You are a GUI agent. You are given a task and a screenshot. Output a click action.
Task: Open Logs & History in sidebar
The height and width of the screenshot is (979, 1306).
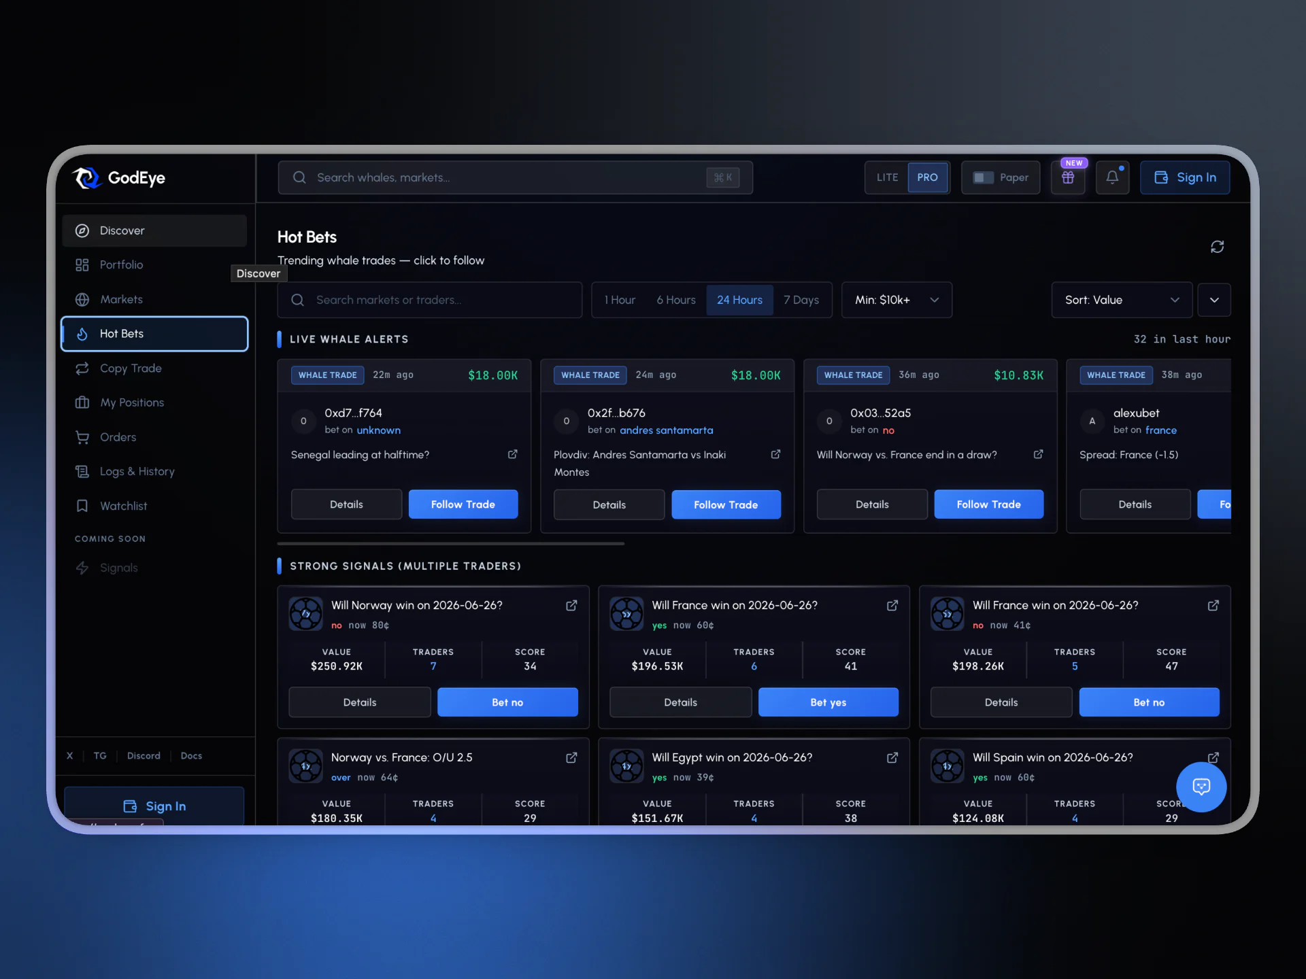point(154,471)
